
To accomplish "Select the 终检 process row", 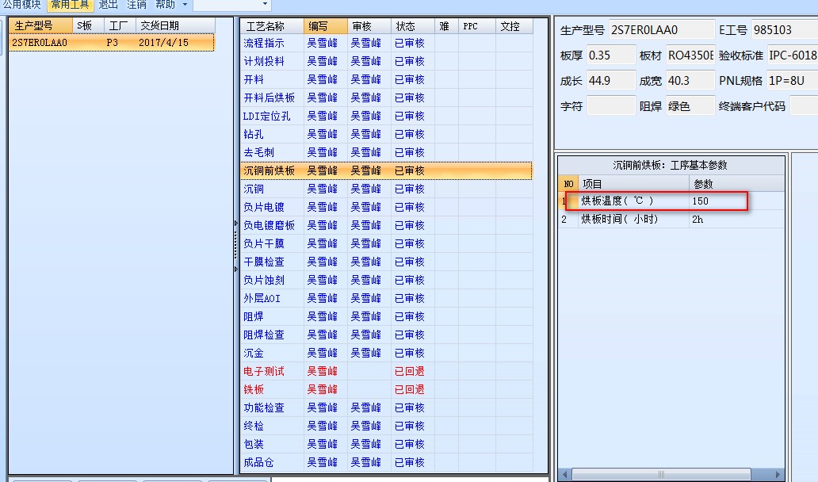I will [387, 427].
